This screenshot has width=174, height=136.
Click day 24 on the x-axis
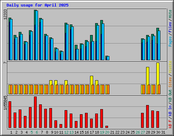pyautogui.click(x=127, y=132)
